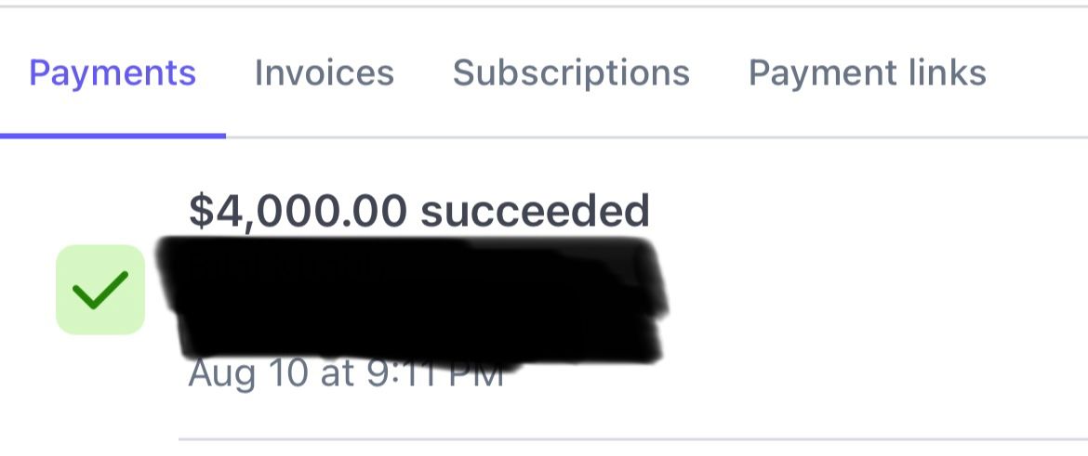
Task: Click the green checkmark success icon
Action: (100, 290)
